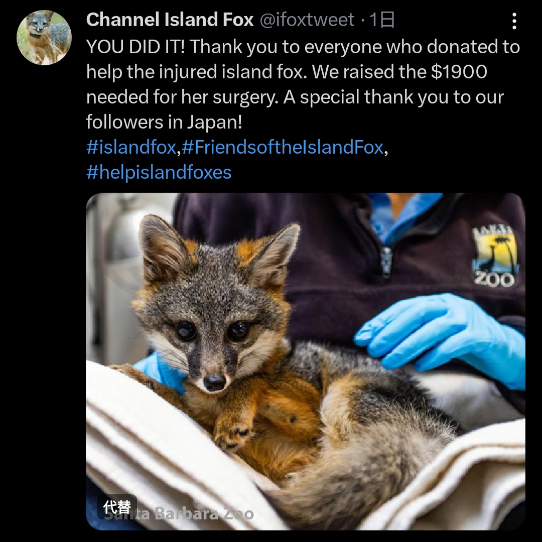Image resolution: width=542 pixels, height=542 pixels.
Task: Click the 'followers in Japan!' text line
Action: pyautogui.click(x=164, y=122)
